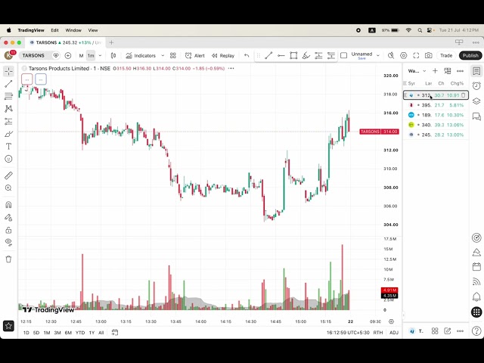
Task: Open the UTC+5:30 timezone menu
Action: [x=348, y=333]
